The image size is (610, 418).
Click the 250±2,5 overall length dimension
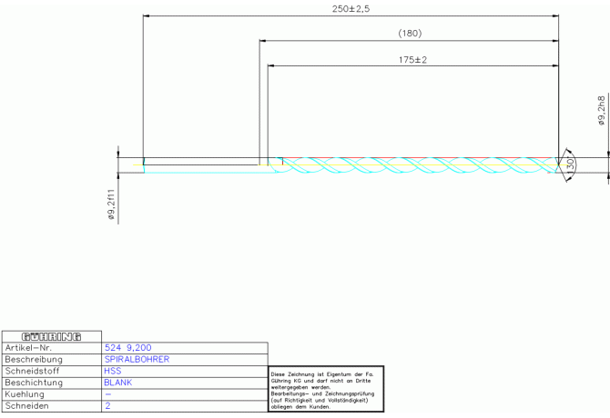351,8
